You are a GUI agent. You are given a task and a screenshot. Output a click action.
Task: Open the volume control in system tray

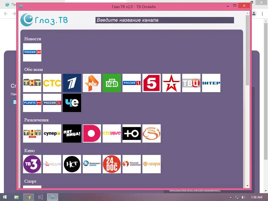tap(243, 197)
